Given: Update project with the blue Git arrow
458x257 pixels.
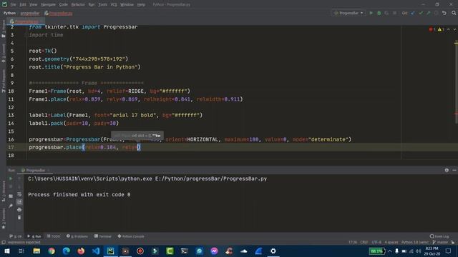Looking at the screenshot, I should pyautogui.click(x=413, y=13).
